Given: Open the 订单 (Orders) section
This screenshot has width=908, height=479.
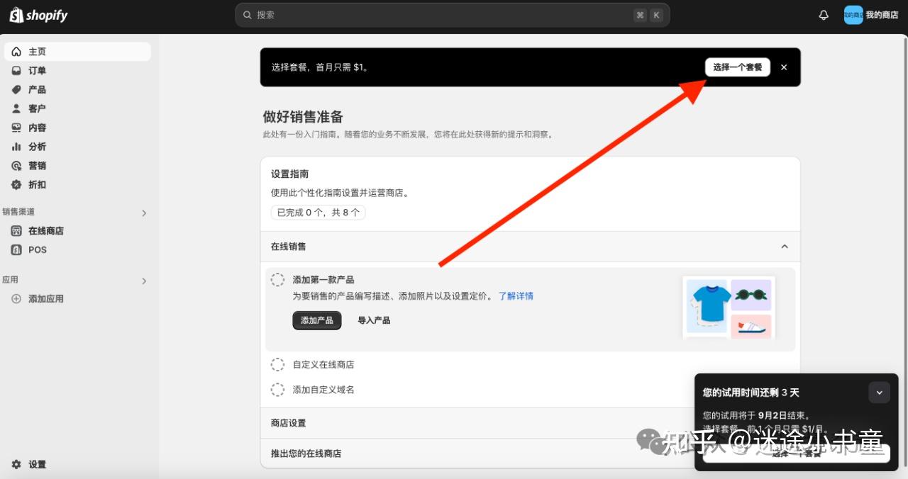Looking at the screenshot, I should (x=35, y=70).
